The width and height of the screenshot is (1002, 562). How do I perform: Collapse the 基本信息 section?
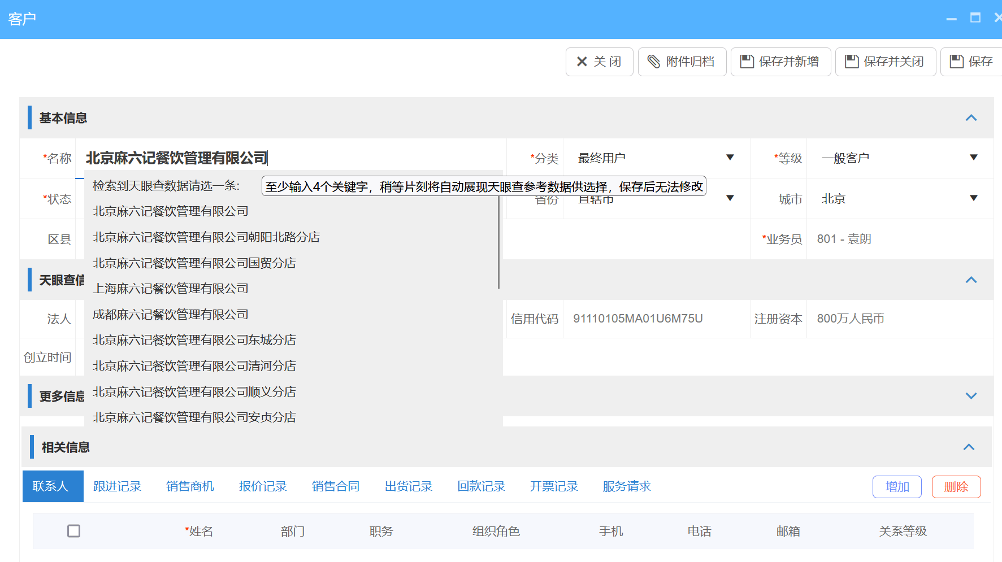(x=971, y=118)
